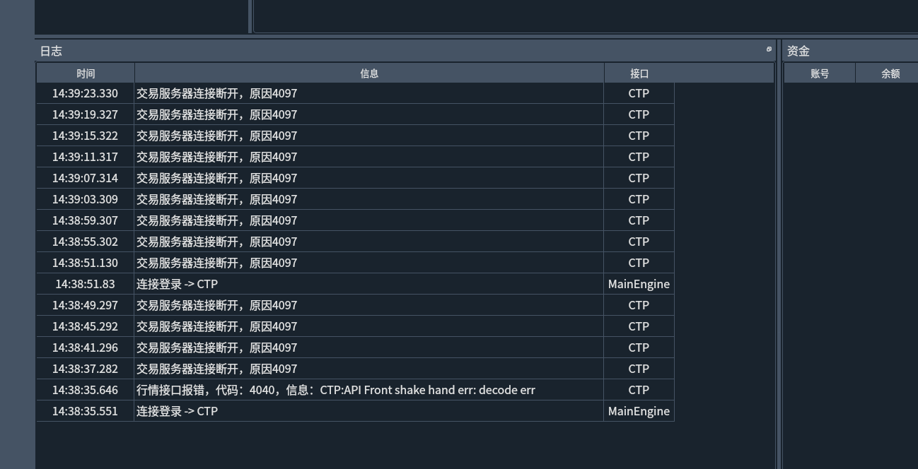Click the 接口 column header

639,73
